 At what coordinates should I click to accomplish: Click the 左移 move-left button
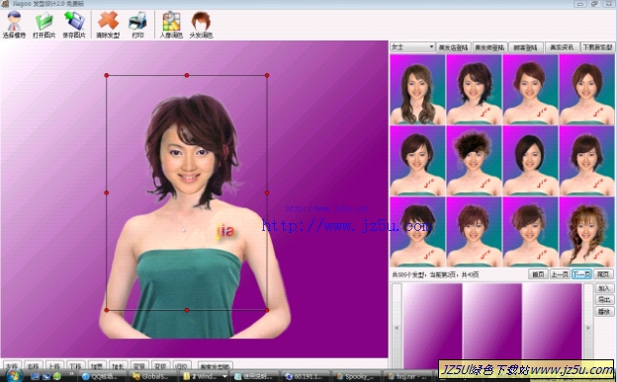(x=12, y=366)
